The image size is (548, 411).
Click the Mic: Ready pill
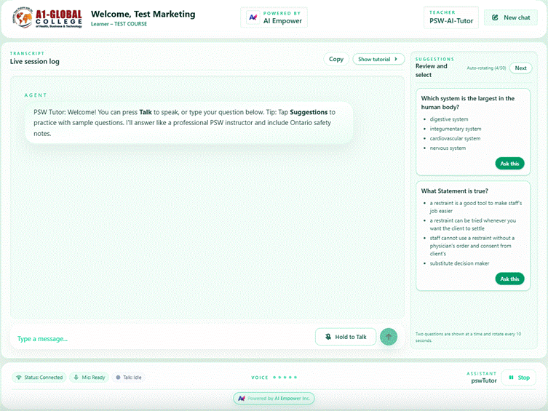[90, 378]
